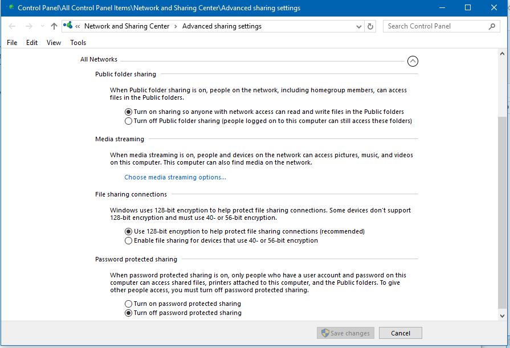Refresh the Advanced sharing settings page

(x=370, y=26)
